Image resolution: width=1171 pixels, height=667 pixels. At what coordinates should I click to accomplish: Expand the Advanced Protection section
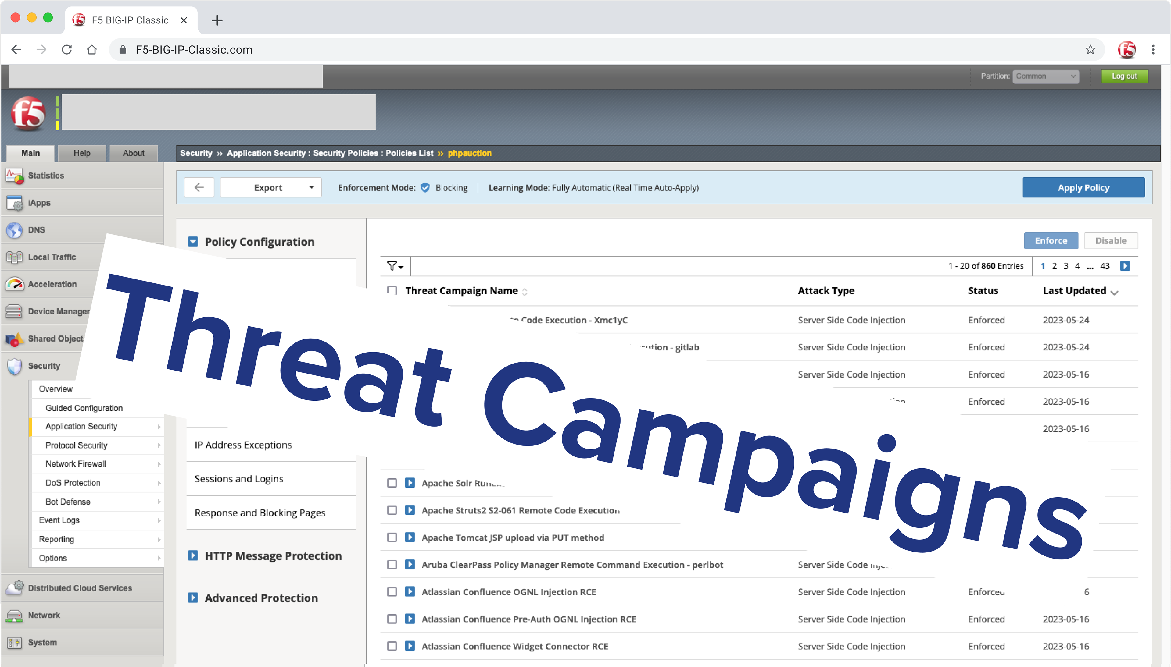(193, 598)
